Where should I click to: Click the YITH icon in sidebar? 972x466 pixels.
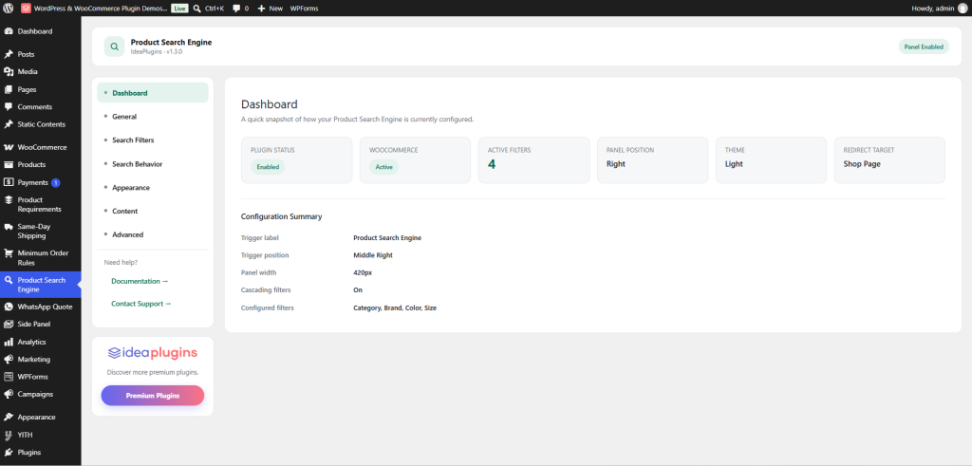tap(9, 435)
